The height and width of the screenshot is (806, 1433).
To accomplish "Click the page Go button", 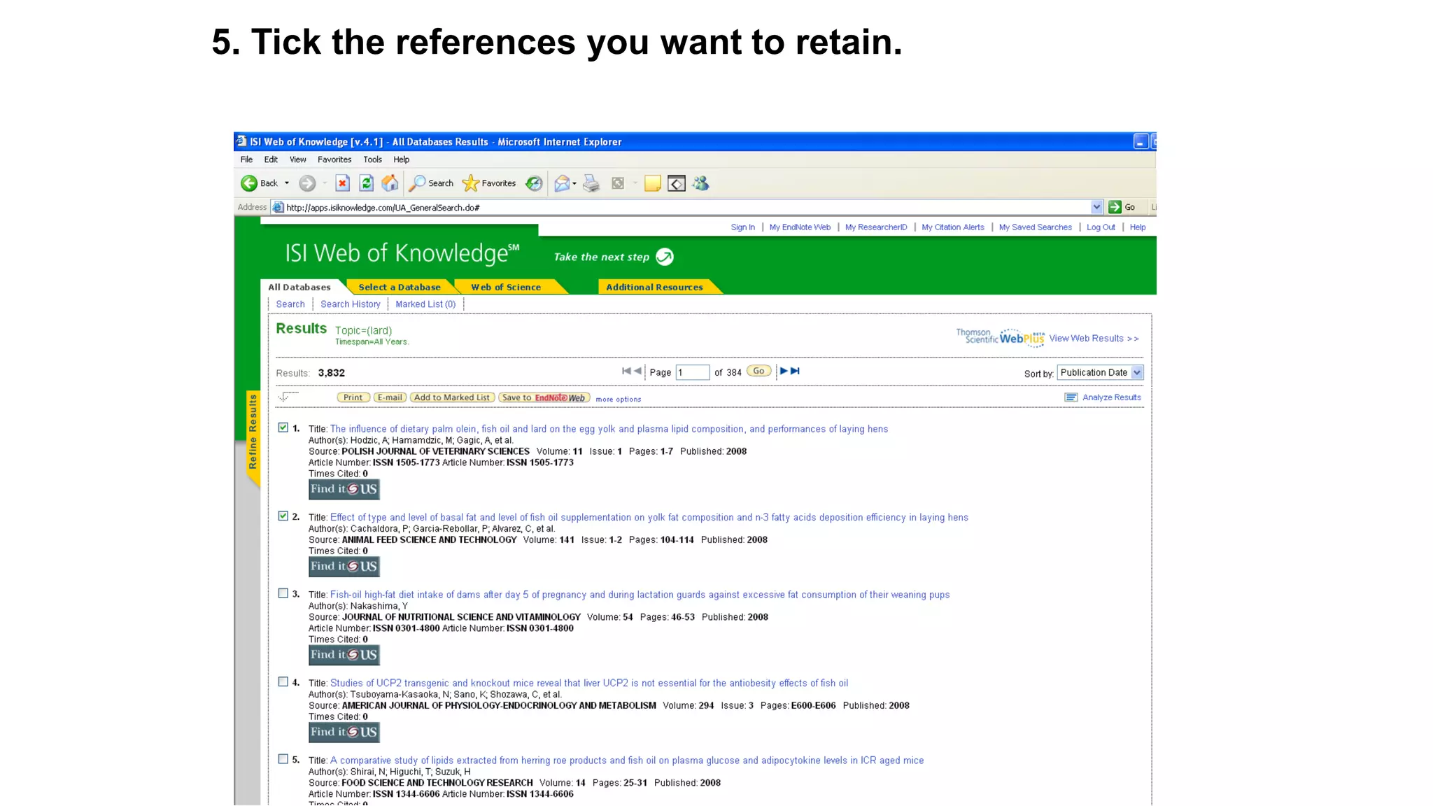I will click(759, 371).
